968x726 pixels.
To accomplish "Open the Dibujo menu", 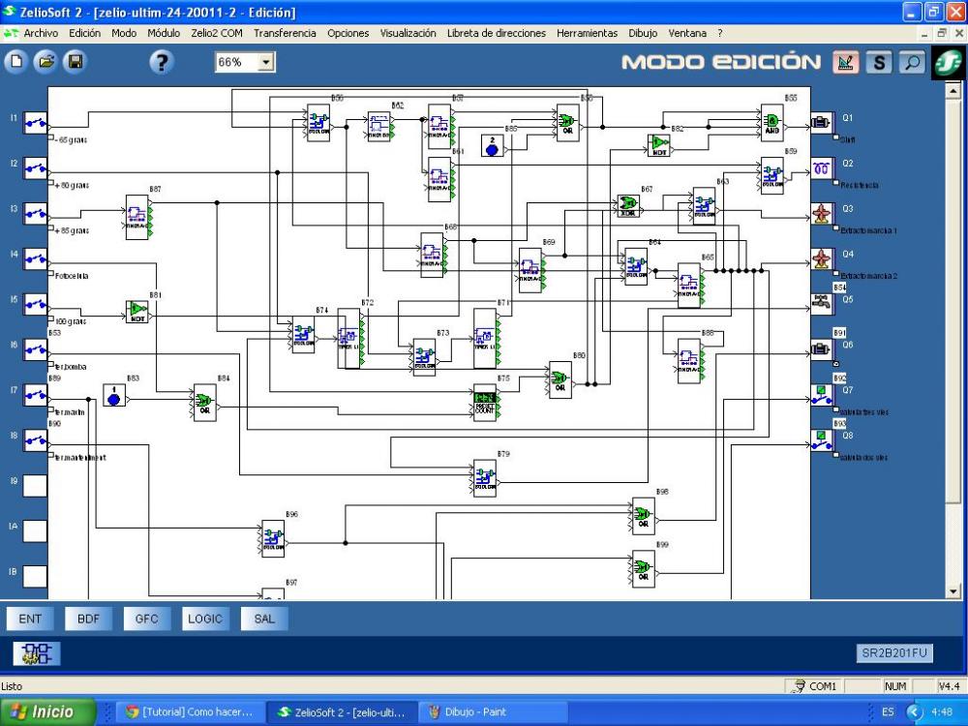I will (x=643, y=33).
